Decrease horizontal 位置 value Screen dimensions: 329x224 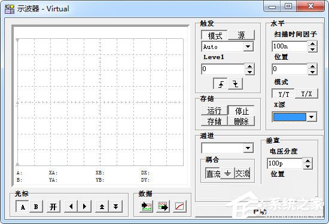point(313,72)
